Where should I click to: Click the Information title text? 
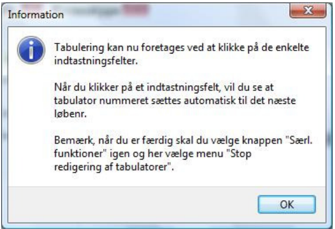(x=36, y=15)
